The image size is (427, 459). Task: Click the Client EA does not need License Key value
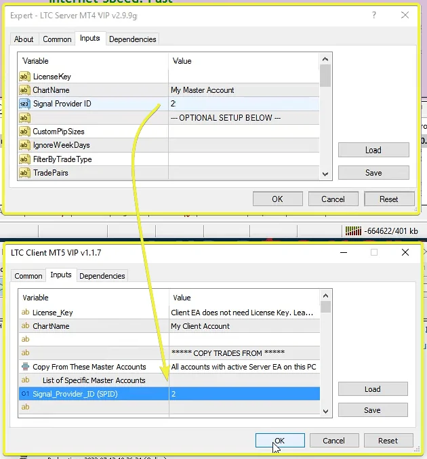(244, 313)
